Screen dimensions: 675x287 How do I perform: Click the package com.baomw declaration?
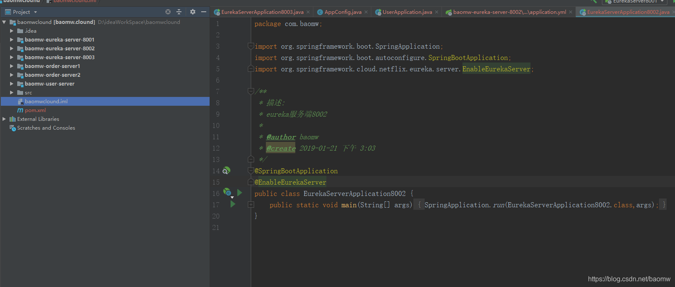288,24
